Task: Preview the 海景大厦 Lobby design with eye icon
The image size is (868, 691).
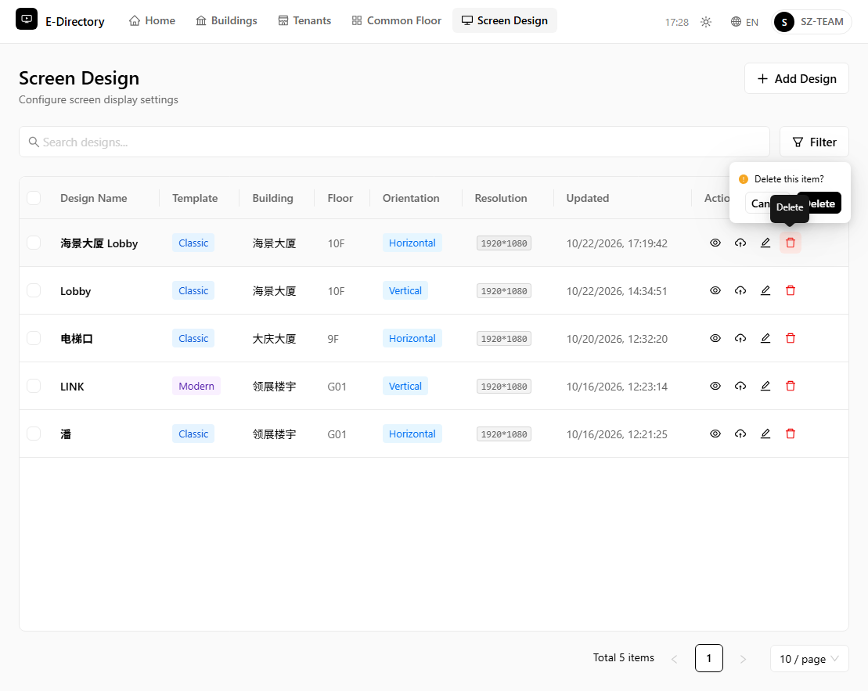Action: pos(715,243)
